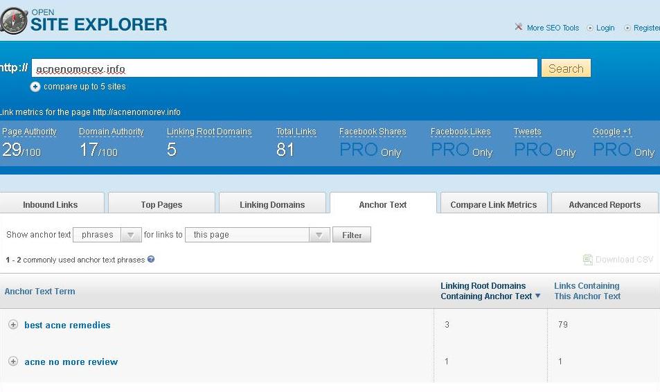Open the Linking Domains tab
The width and height of the screenshot is (660, 392).
point(272,204)
